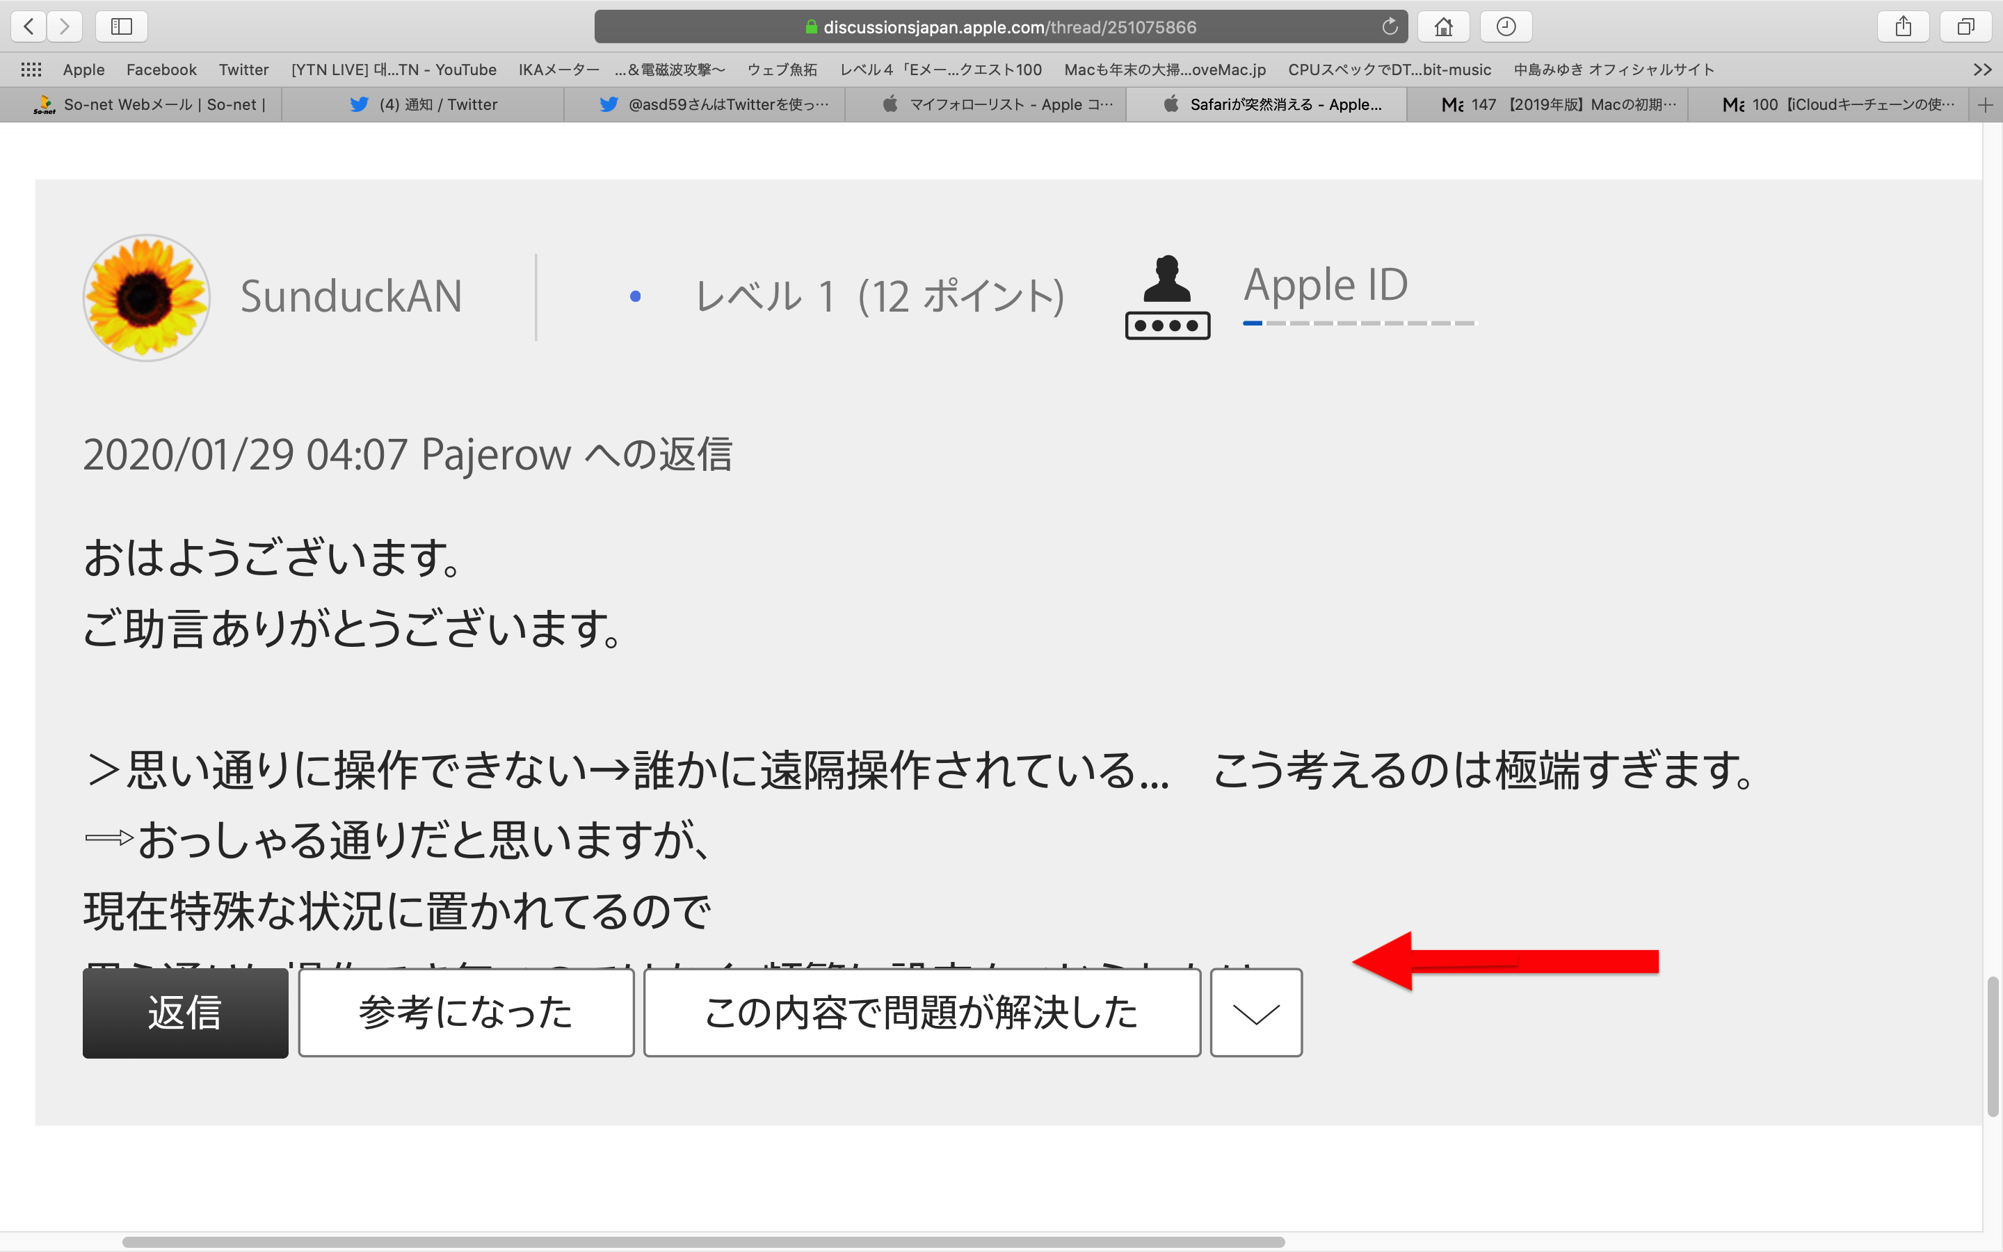Expand the post actions chevron dropdown
This screenshot has height=1252, width=2003.
(1255, 1012)
